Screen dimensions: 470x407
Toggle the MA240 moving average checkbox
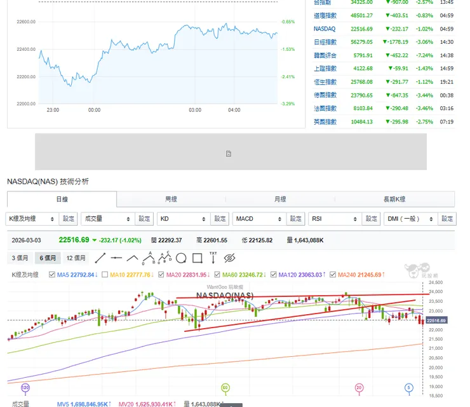tap(333, 275)
